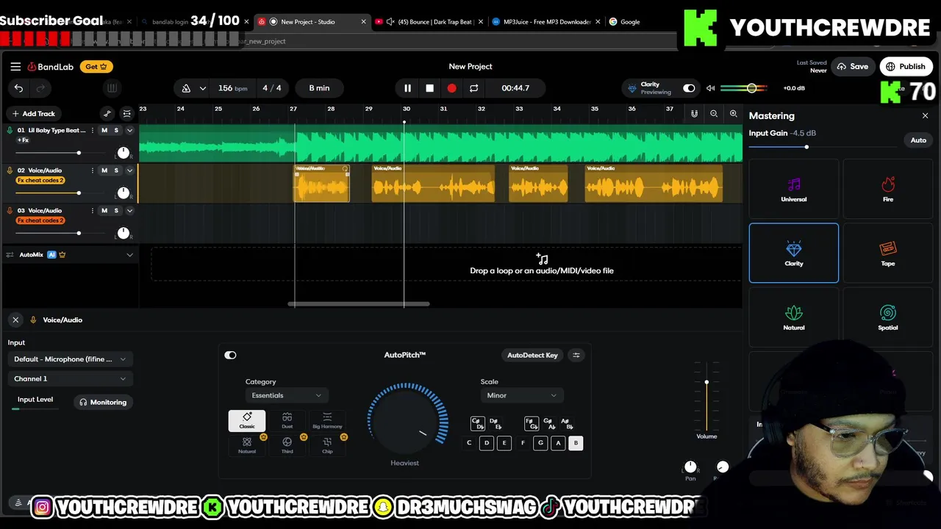941x529 pixels.
Task: Choose the Classic AutoPitch style
Action: 247,420
